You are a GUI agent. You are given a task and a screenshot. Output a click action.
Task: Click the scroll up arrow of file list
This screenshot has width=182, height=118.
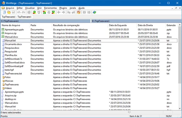pos(179,25)
